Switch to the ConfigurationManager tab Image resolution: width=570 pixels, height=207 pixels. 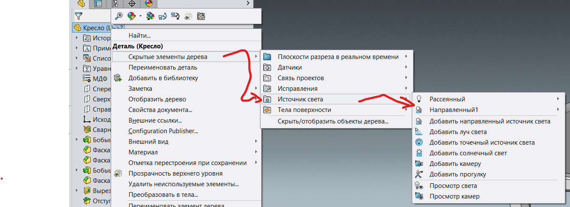[115, 4]
